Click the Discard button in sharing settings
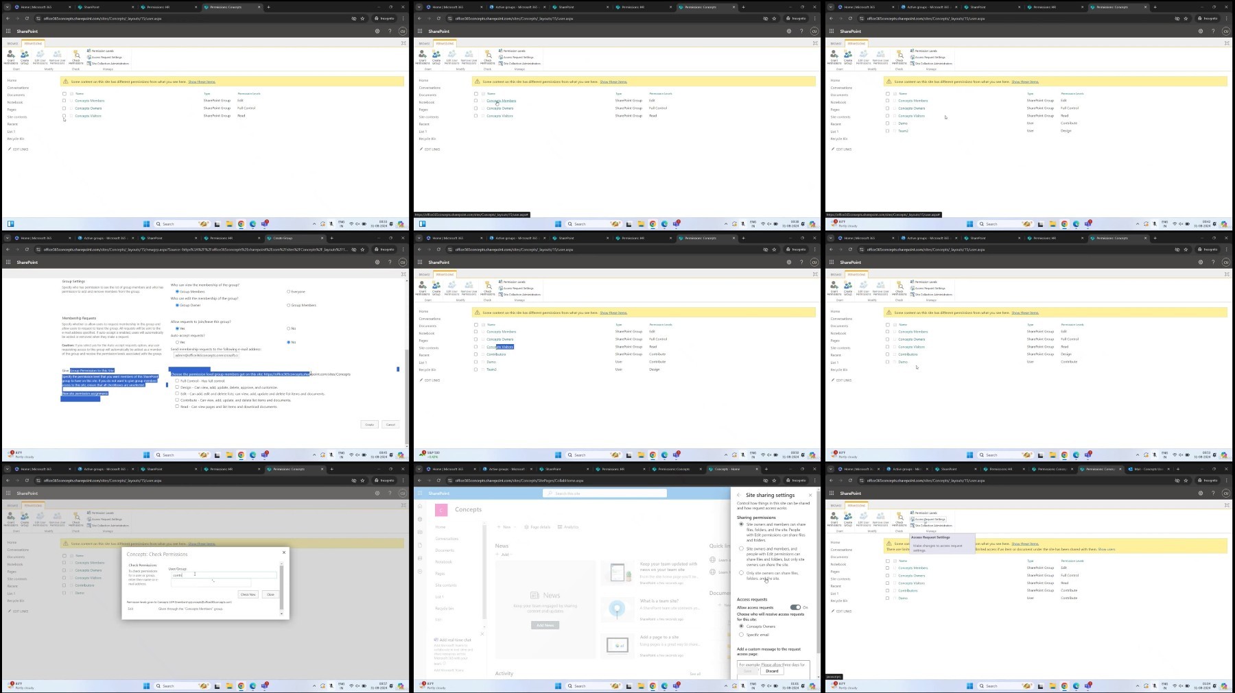The height and width of the screenshot is (693, 1235). (x=772, y=671)
